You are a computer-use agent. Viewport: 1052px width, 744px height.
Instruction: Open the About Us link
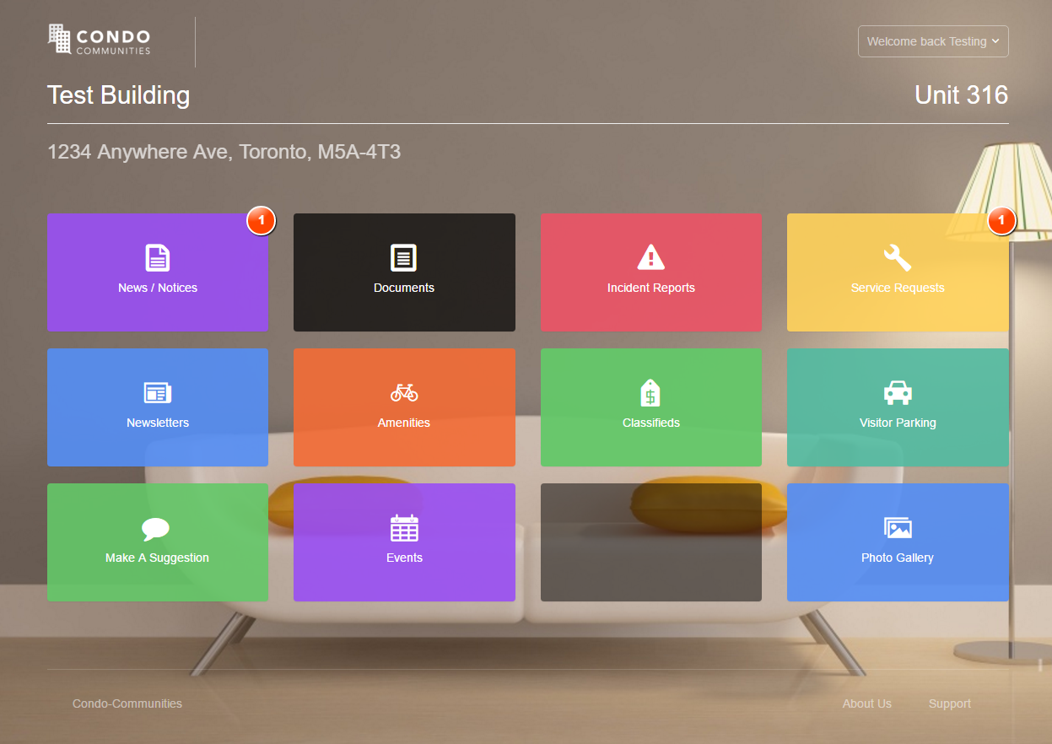866,703
